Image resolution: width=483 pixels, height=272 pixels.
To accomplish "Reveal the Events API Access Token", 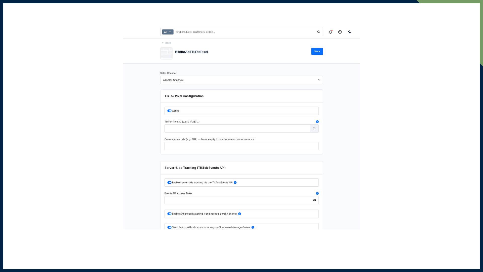I will 314,200.
